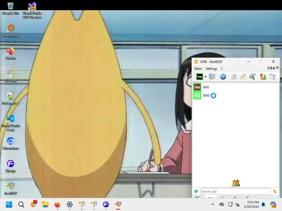Select the Git Bash desktop shortcut

pos(10,76)
